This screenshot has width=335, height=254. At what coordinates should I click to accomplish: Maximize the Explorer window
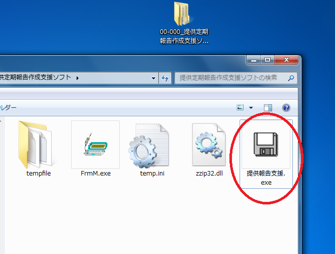(267, 60)
